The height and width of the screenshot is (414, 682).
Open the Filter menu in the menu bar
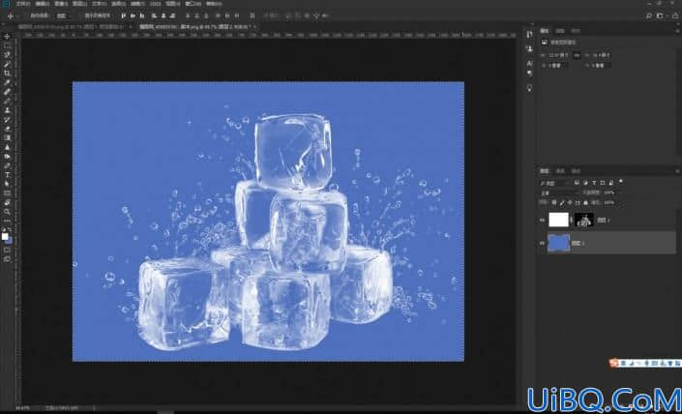tap(137, 4)
